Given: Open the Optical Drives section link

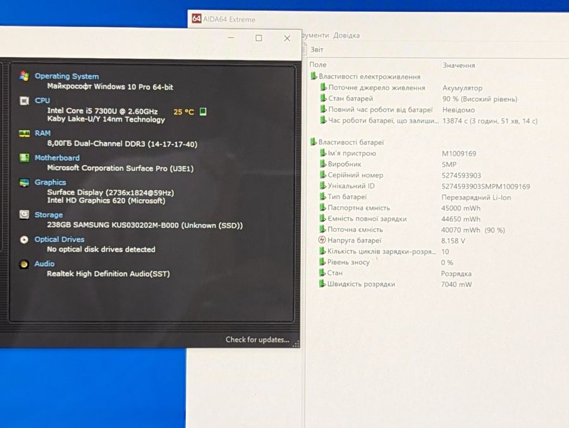Looking at the screenshot, I should 59,239.
